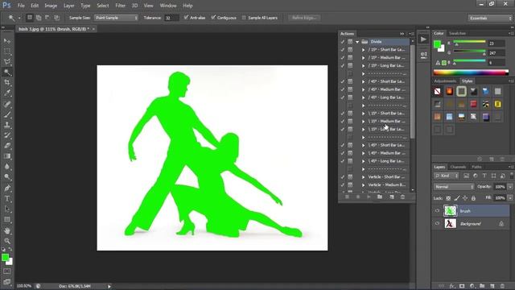The width and height of the screenshot is (515, 290).
Task: Select the Pen tool
Action: click(x=7, y=188)
